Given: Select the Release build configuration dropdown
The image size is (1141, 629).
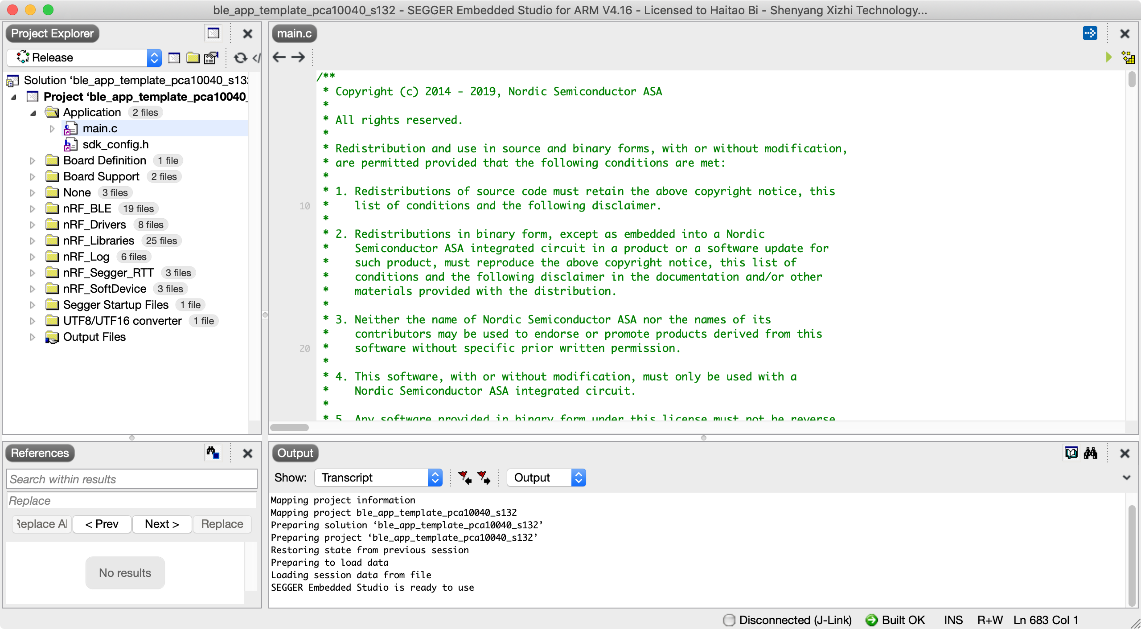Looking at the screenshot, I should (83, 57).
